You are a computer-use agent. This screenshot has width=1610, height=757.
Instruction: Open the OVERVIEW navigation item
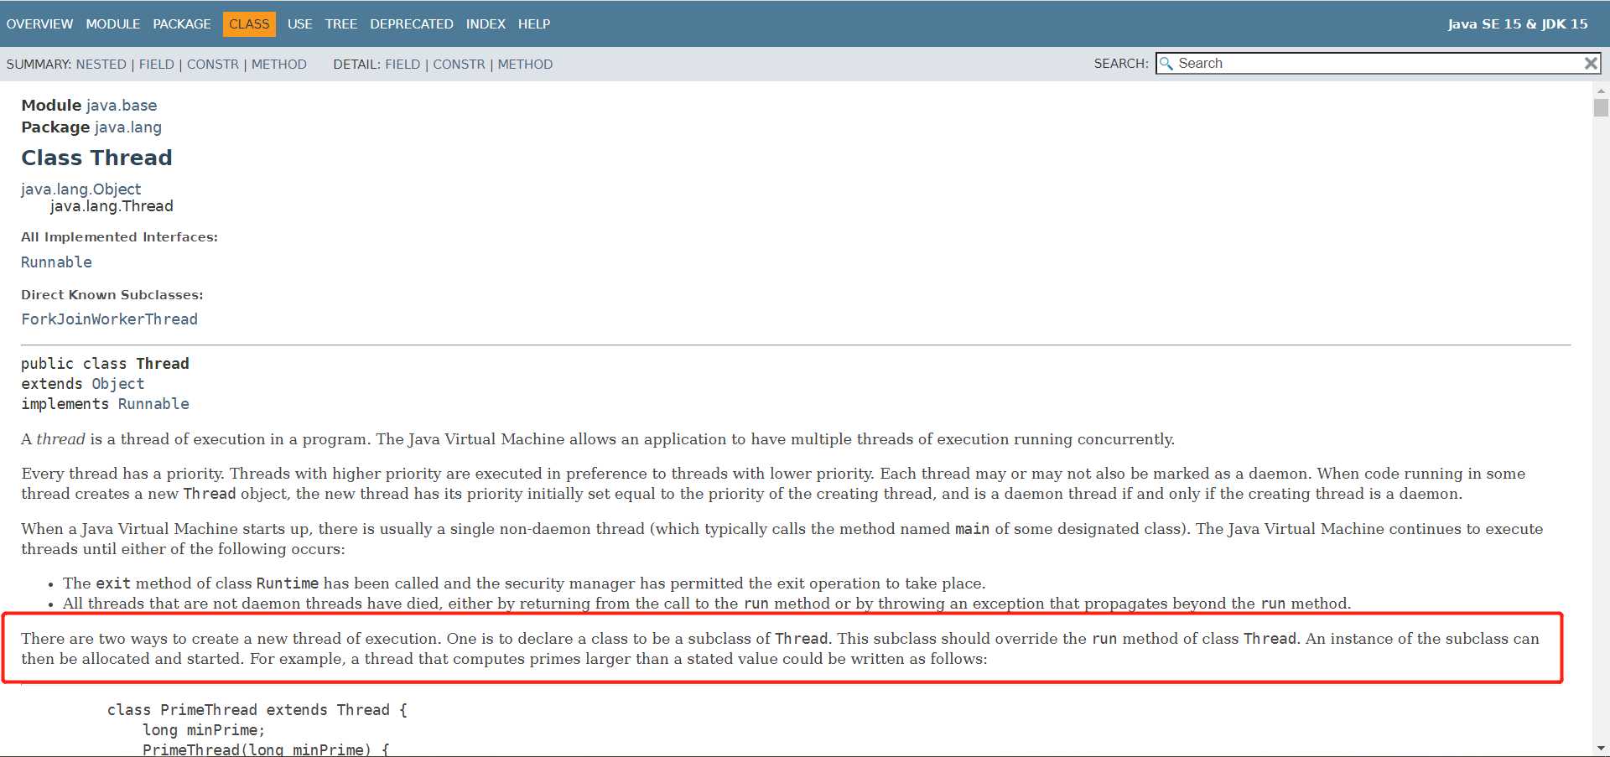[x=39, y=24]
